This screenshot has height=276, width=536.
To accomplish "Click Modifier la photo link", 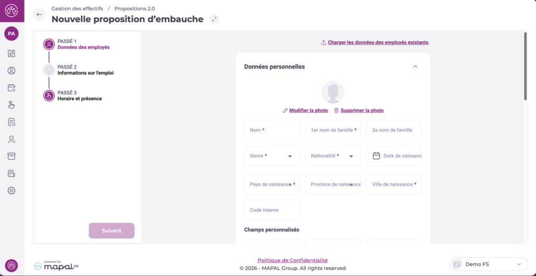I will [308, 111].
